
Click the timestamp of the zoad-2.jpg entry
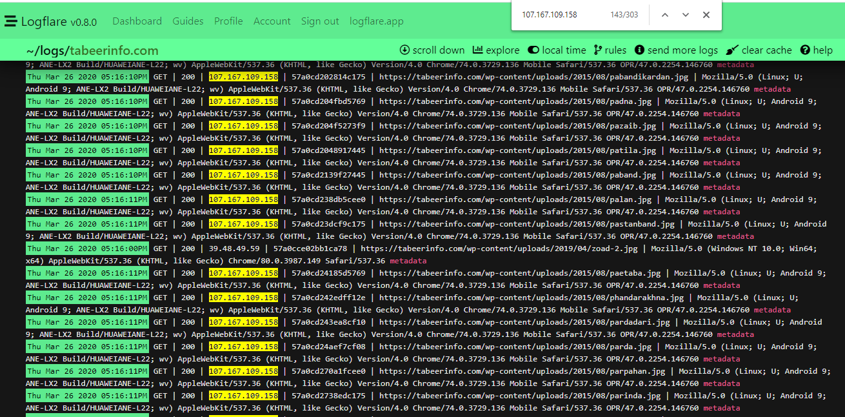coord(87,249)
